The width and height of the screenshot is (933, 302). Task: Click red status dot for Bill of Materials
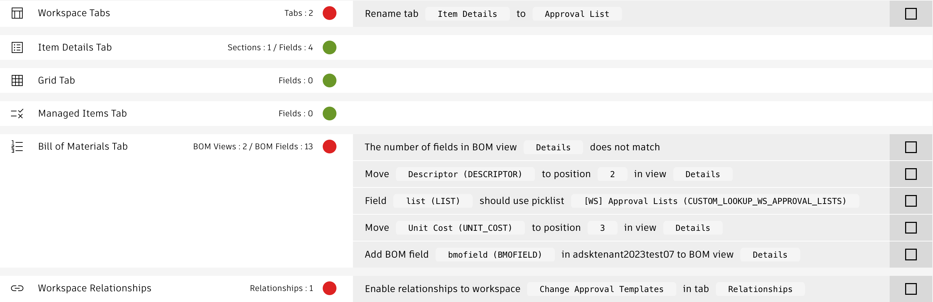[x=329, y=147]
